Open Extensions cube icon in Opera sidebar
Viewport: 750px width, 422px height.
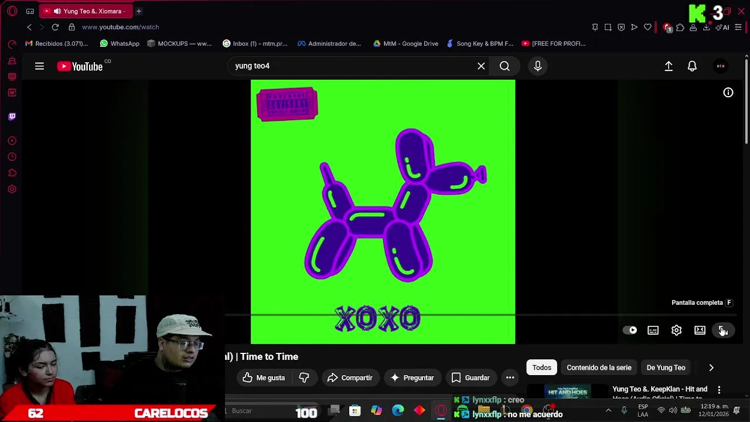point(12,173)
